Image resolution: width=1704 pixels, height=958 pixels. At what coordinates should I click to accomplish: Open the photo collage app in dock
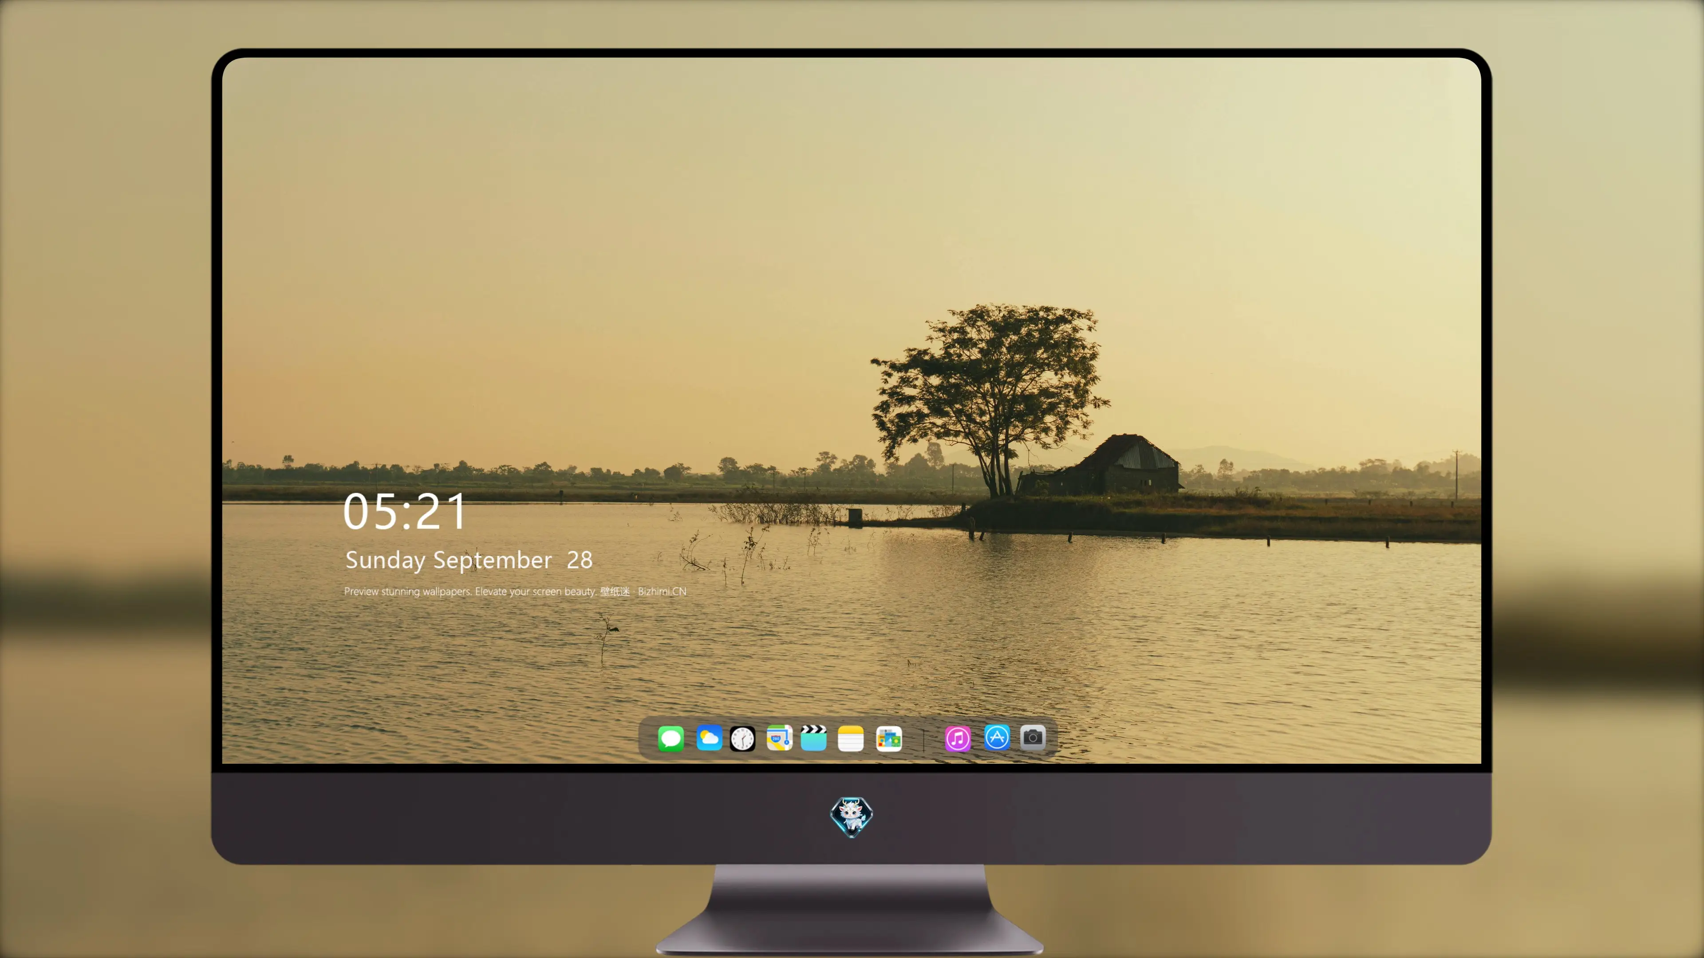pos(889,738)
